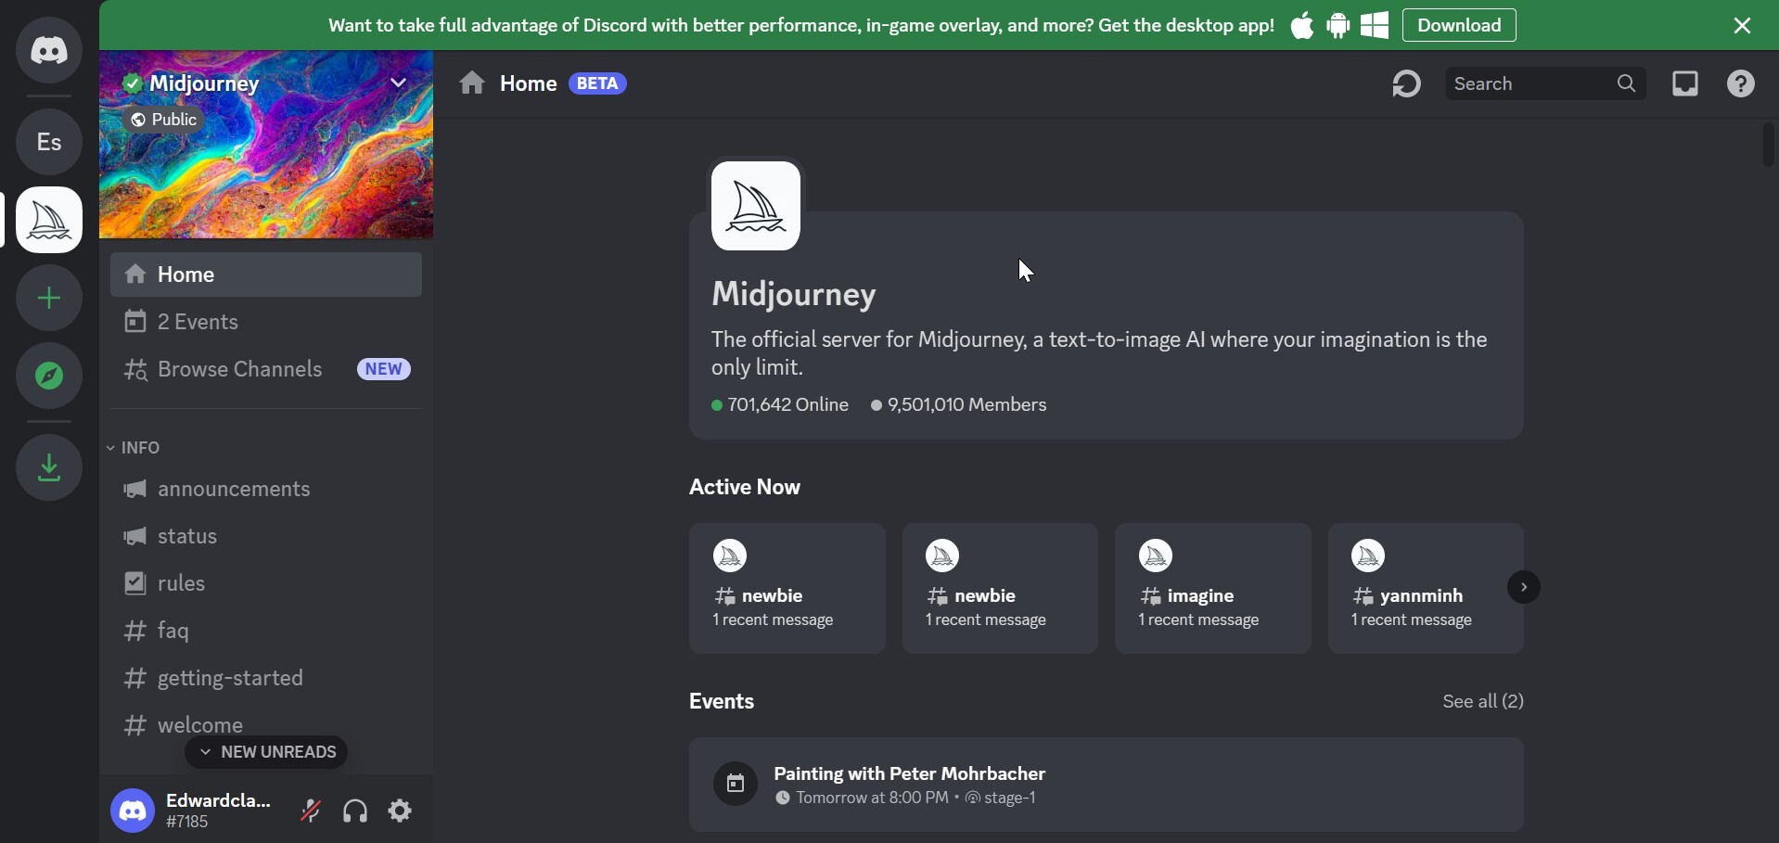Click Download desktop app button
The height and width of the screenshot is (843, 1779).
click(x=1459, y=26)
